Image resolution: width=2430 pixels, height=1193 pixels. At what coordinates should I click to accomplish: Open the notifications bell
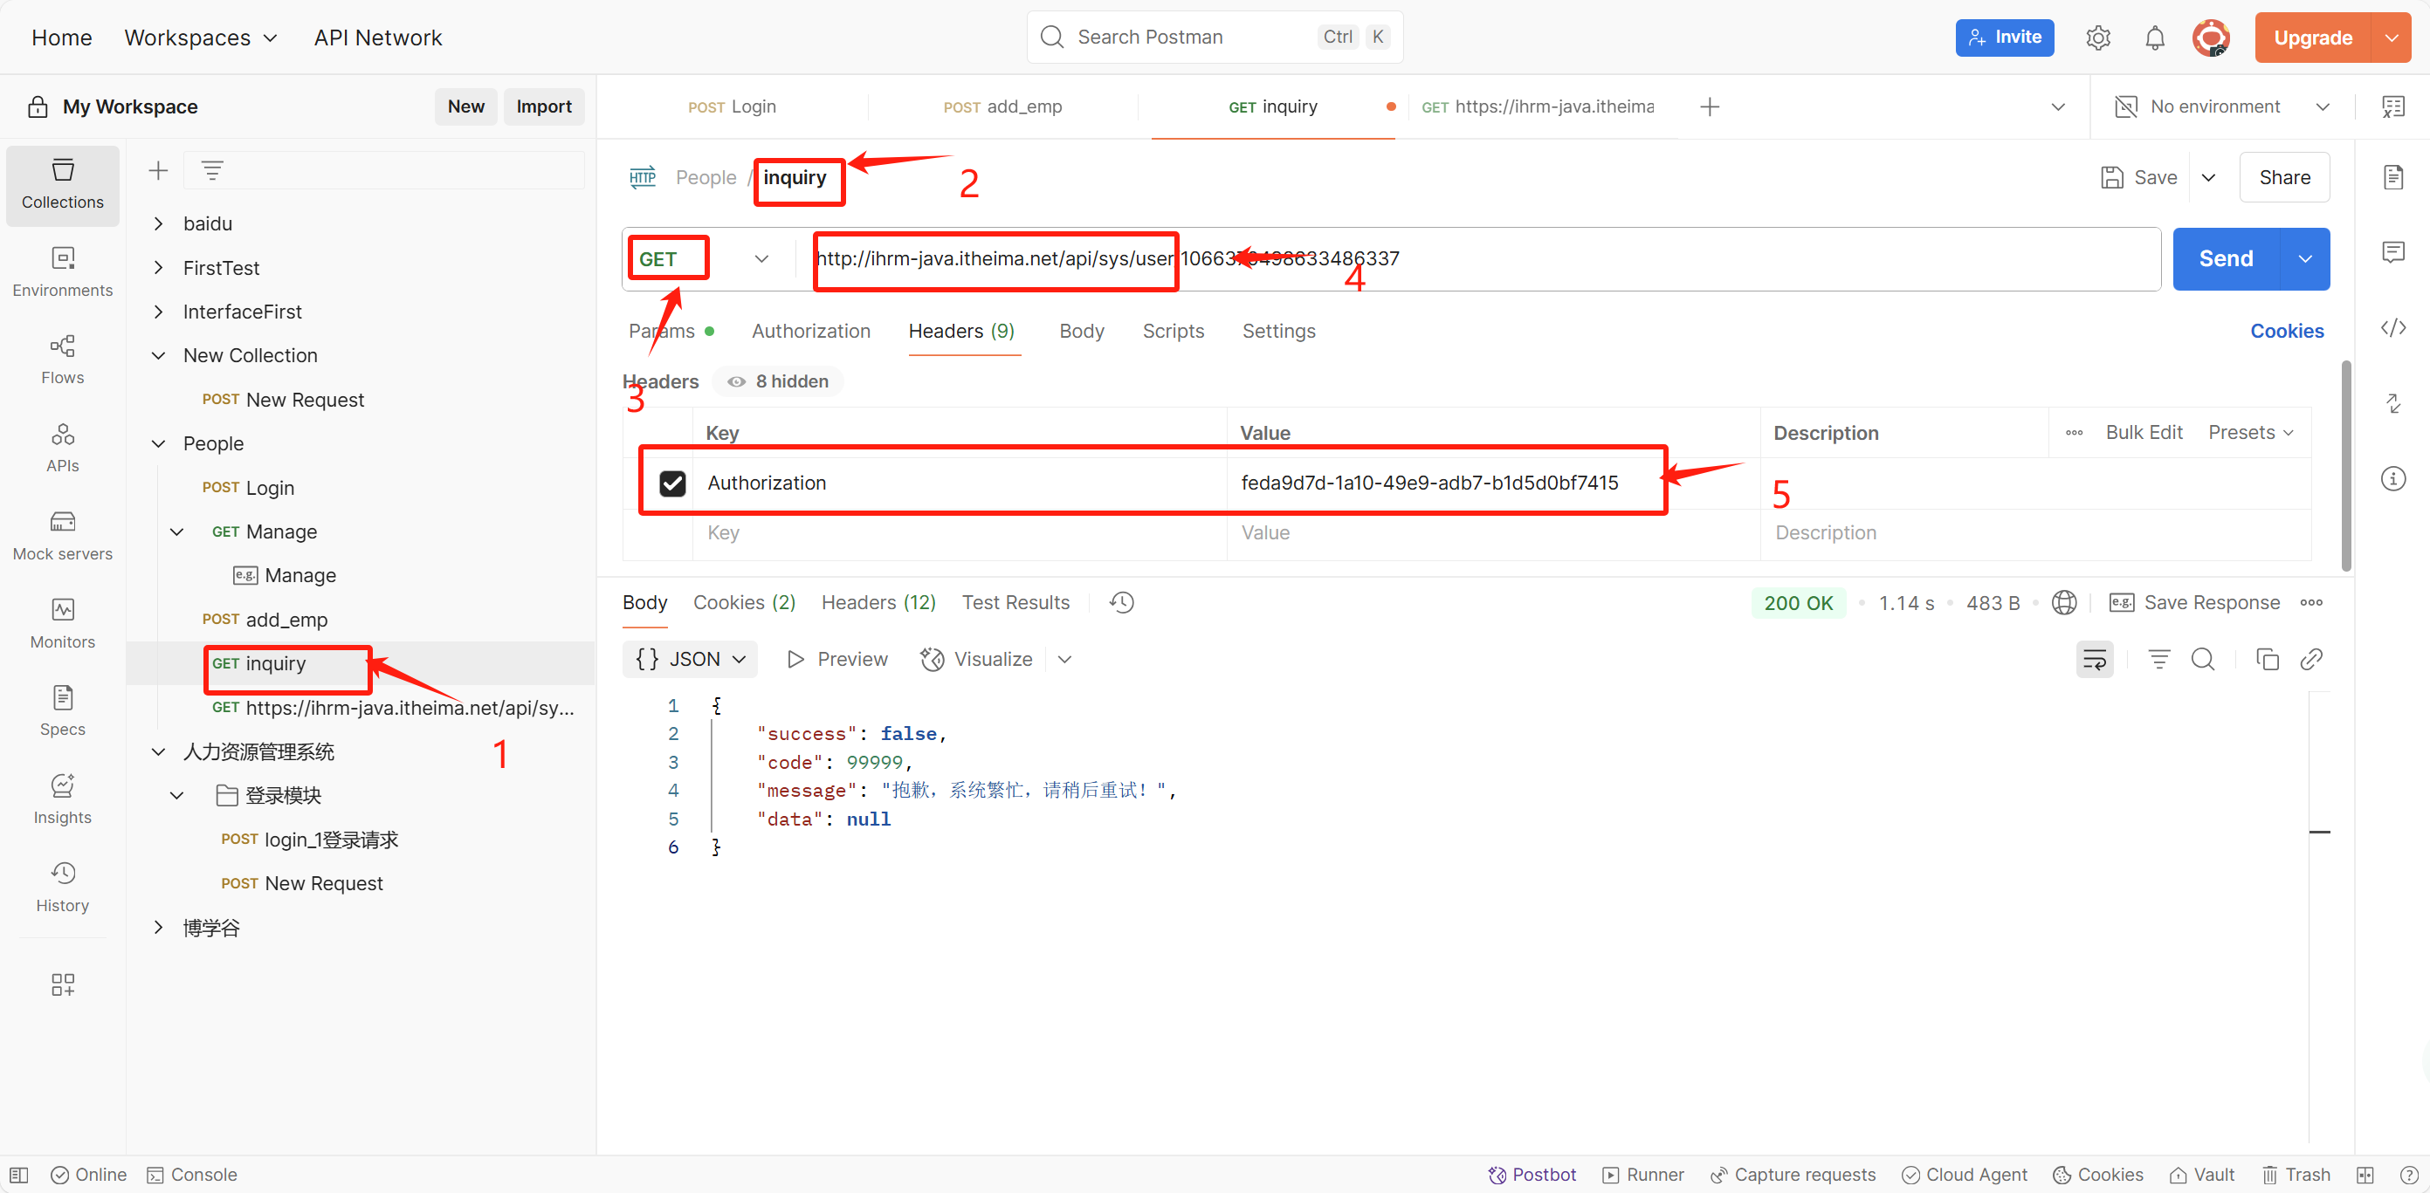point(2155,38)
